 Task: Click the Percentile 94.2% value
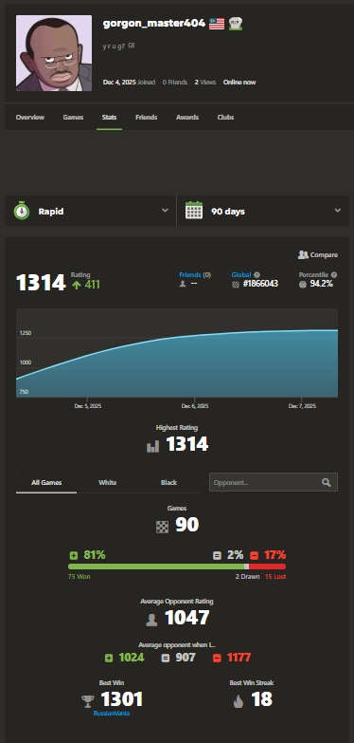pos(322,285)
